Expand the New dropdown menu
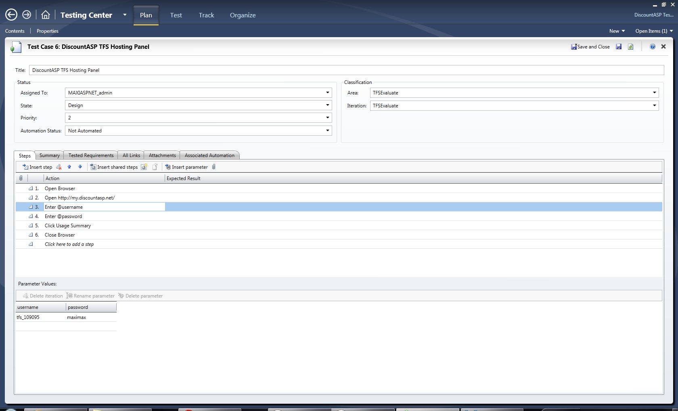 (x=617, y=31)
